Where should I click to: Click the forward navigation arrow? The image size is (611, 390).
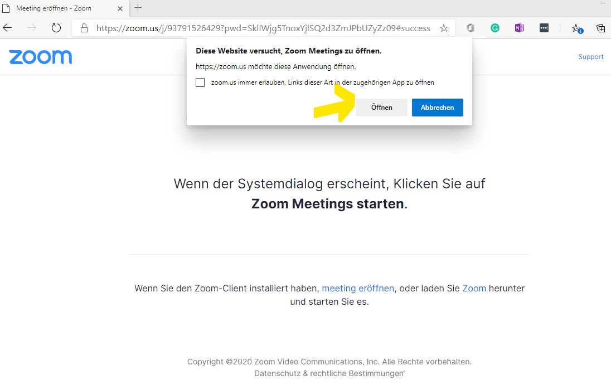32,28
